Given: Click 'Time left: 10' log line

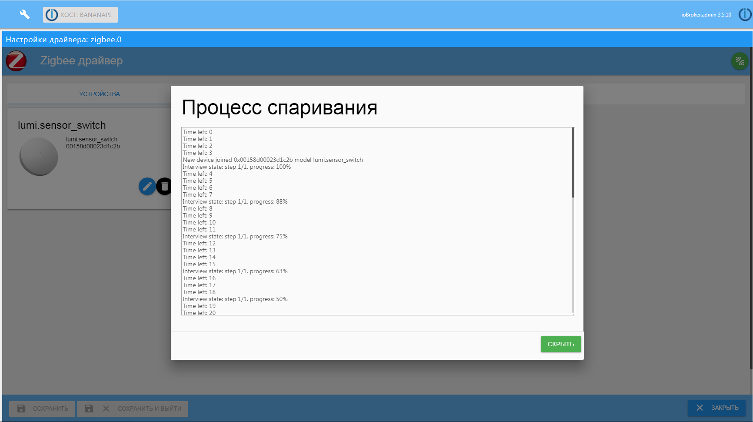Looking at the screenshot, I should tap(199, 222).
